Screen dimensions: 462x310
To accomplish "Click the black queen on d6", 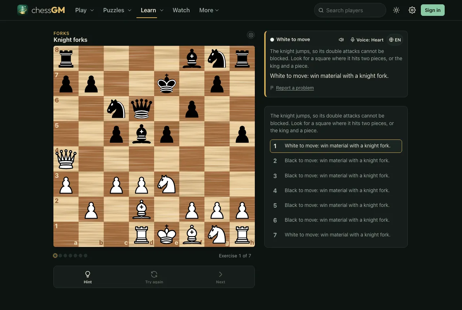I will (x=141, y=108).
